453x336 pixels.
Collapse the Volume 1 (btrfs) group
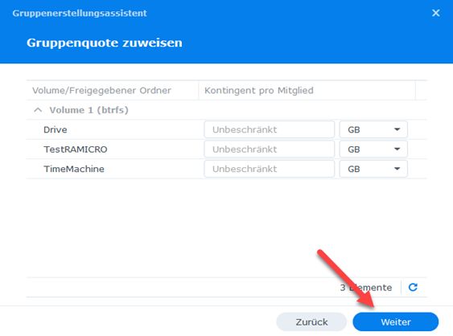tap(38, 109)
